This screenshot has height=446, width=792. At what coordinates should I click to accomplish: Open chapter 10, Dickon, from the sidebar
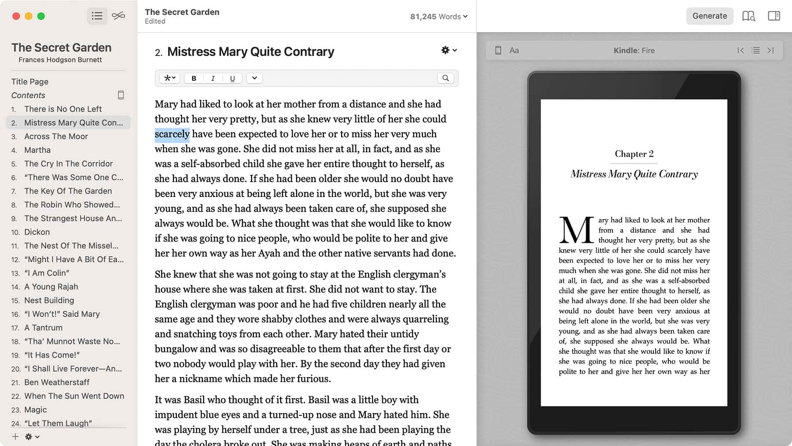point(37,232)
